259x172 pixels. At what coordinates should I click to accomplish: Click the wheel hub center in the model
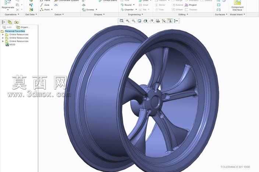(155, 101)
